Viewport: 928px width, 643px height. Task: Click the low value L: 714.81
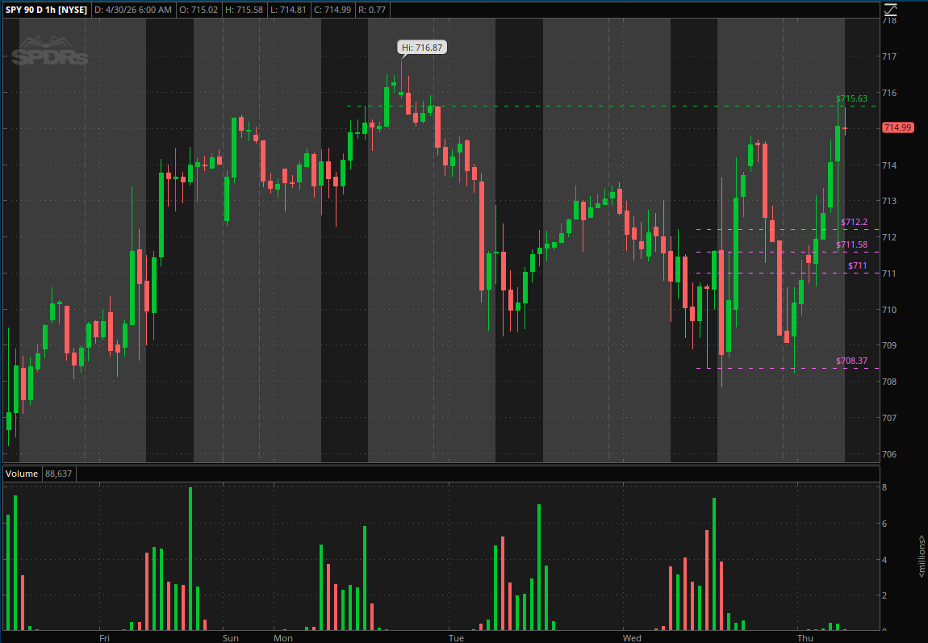coord(287,10)
